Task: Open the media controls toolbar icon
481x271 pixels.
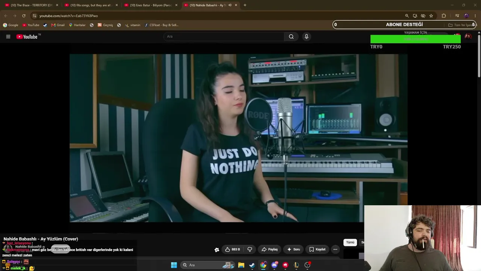Action: point(457,16)
